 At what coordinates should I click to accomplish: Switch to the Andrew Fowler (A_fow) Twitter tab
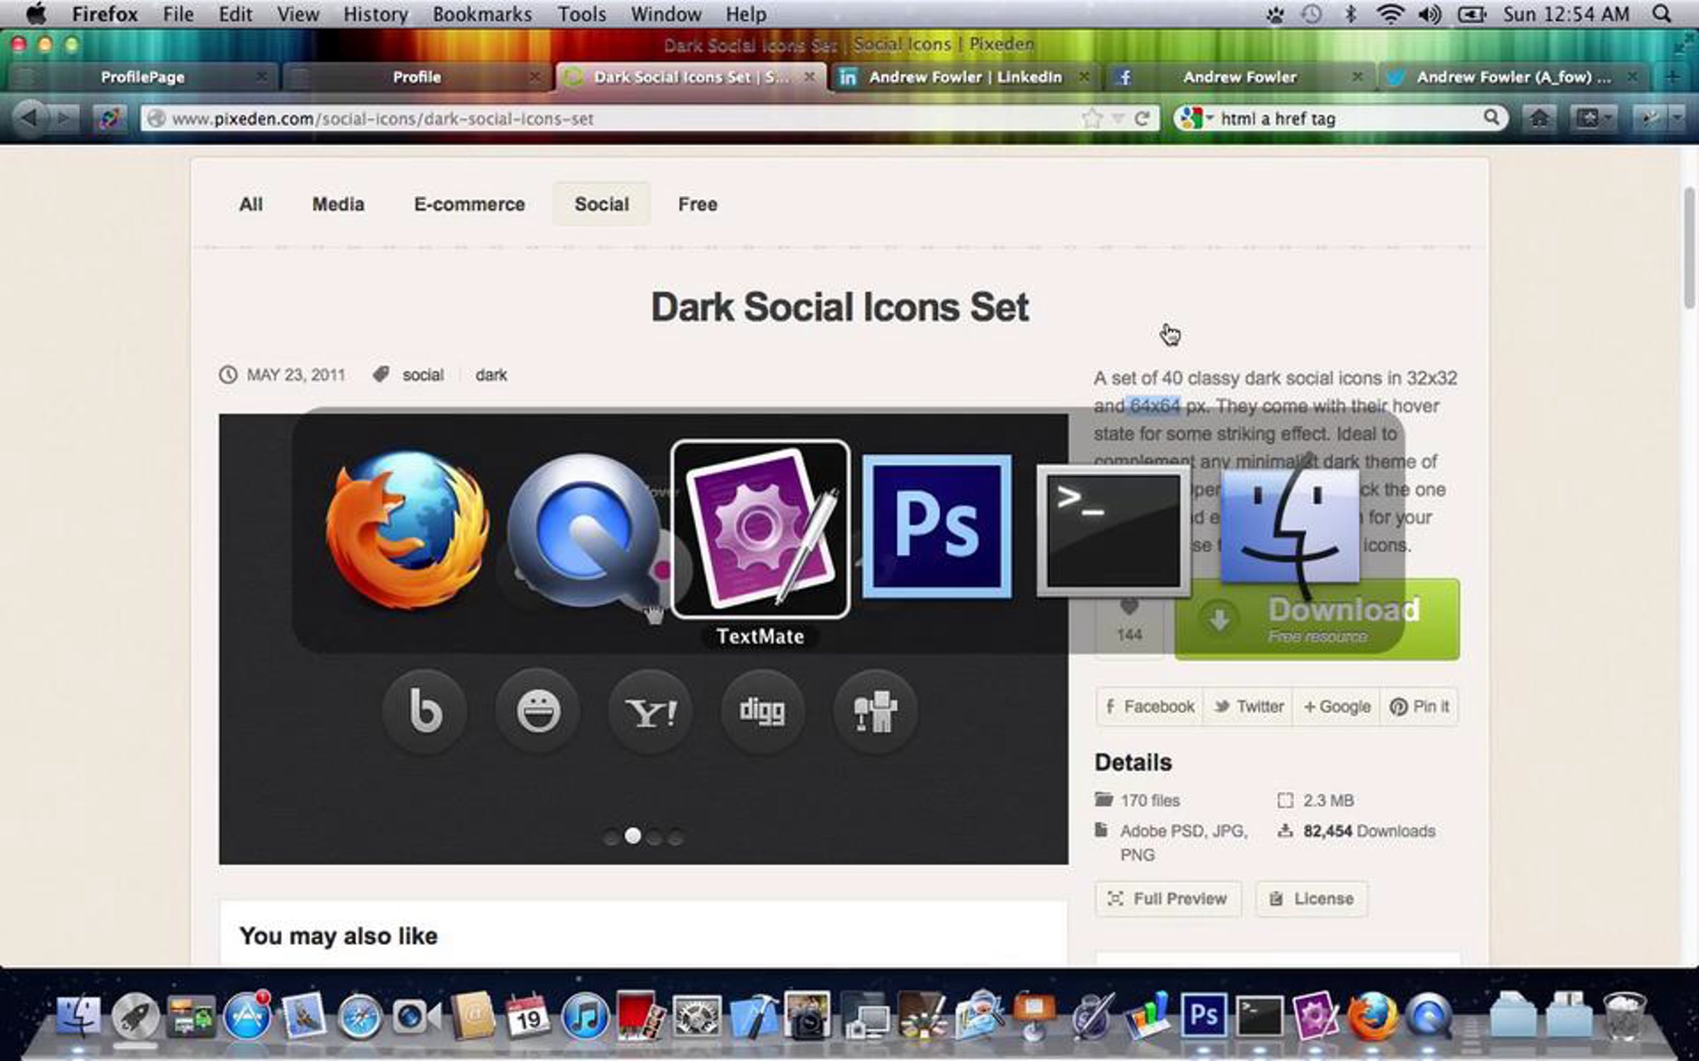[1514, 76]
